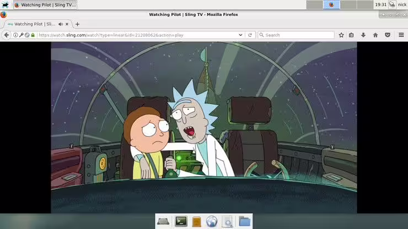
Task: Show desktop via the dock's leftmost icon
Action: [163, 221]
